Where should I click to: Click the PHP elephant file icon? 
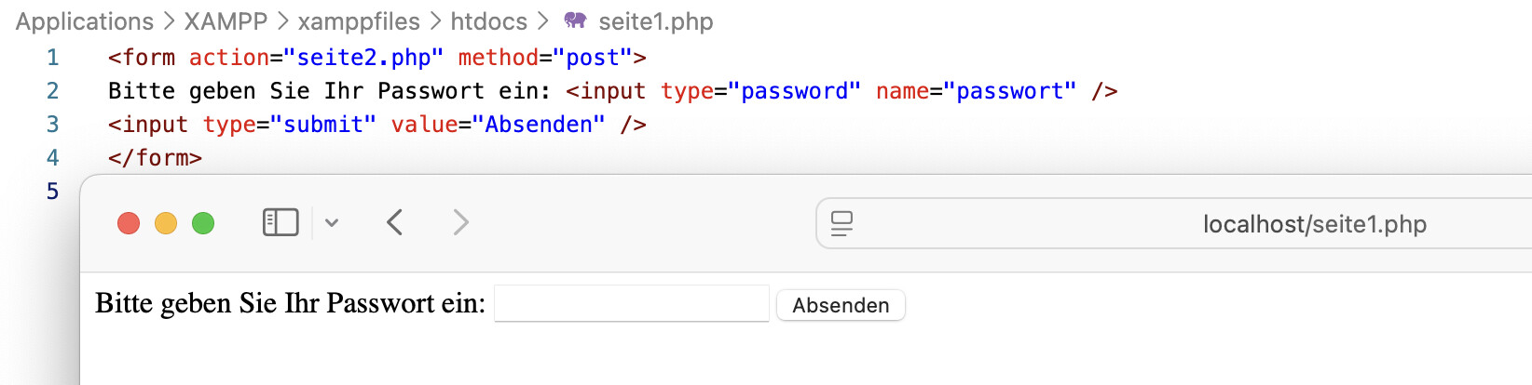tap(575, 20)
